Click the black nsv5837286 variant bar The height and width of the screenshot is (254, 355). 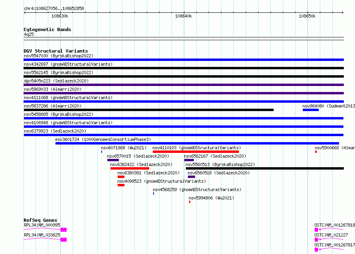click(x=148, y=110)
